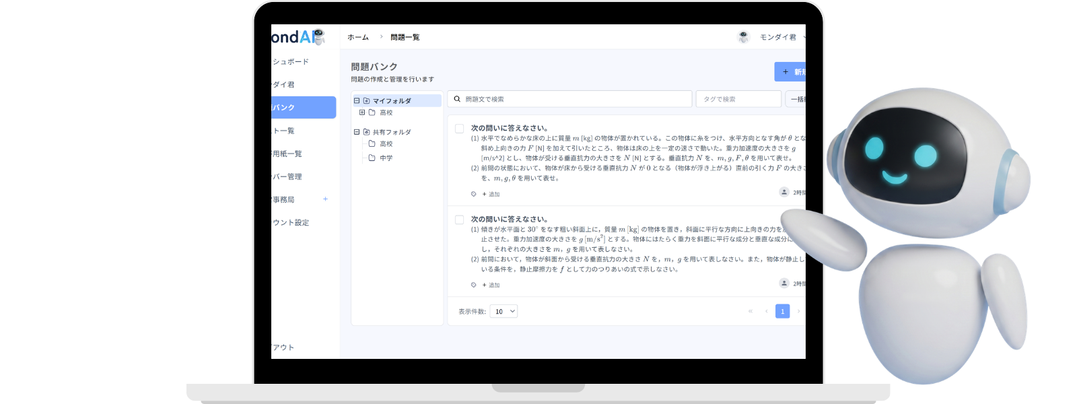The width and height of the screenshot is (1077, 404).
Task: Go to the next page with ›
Action: [798, 311]
